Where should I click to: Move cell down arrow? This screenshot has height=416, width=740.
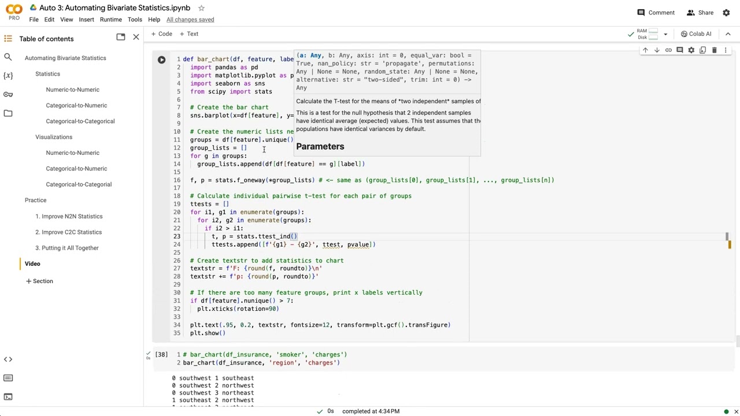pos(657,50)
